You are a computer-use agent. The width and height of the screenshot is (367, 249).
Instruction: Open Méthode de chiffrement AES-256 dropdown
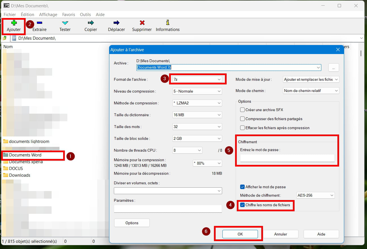315,195
